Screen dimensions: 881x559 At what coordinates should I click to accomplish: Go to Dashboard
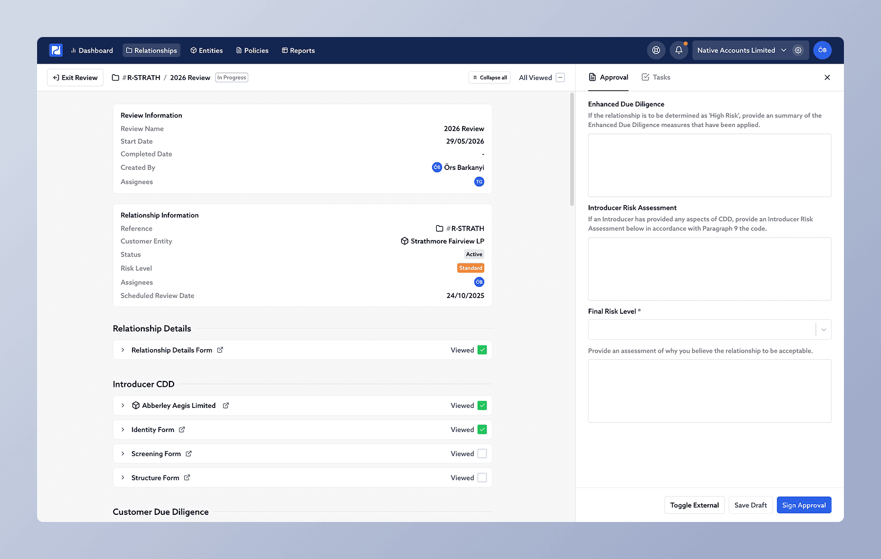point(92,51)
